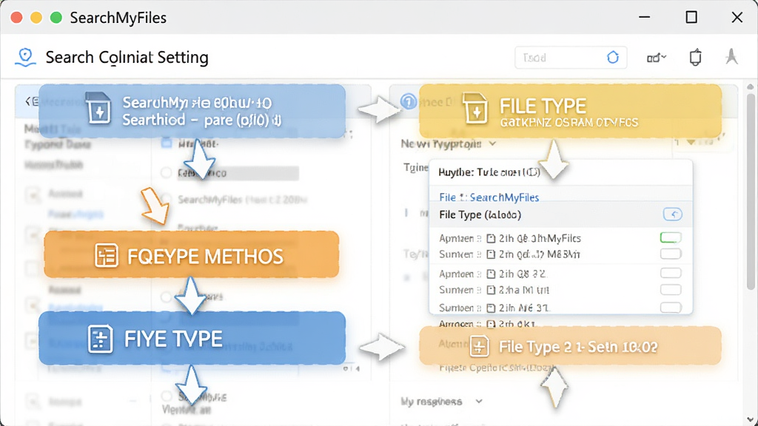Open the view options dropdown in header toolbar
Viewport: 758px width, 426px height.
click(x=657, y=58)
